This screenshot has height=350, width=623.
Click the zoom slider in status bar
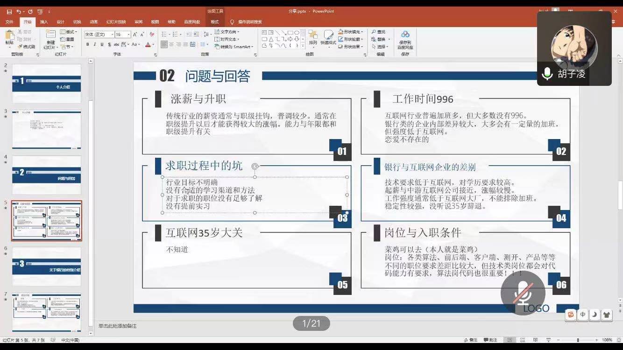(578, 340)
